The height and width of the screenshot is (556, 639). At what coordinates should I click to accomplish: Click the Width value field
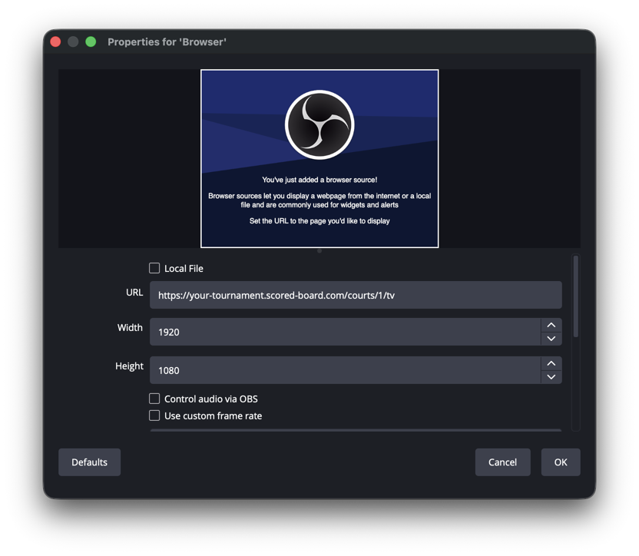pyautogui.click(x=345, y=332)
